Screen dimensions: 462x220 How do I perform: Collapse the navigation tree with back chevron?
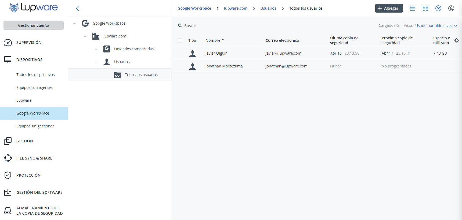(x=77, y=8)
